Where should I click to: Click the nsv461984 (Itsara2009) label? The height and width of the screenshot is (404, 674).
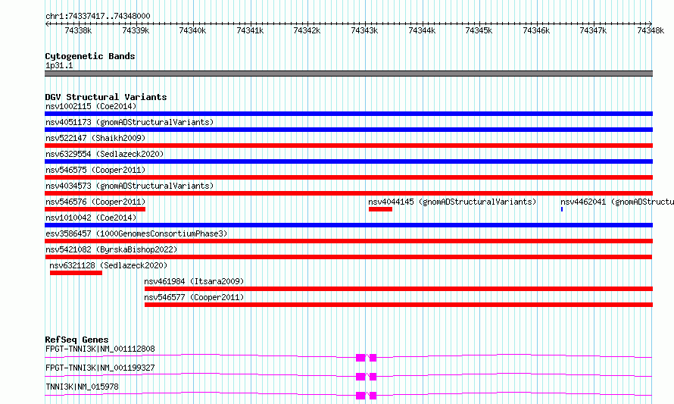194,281
